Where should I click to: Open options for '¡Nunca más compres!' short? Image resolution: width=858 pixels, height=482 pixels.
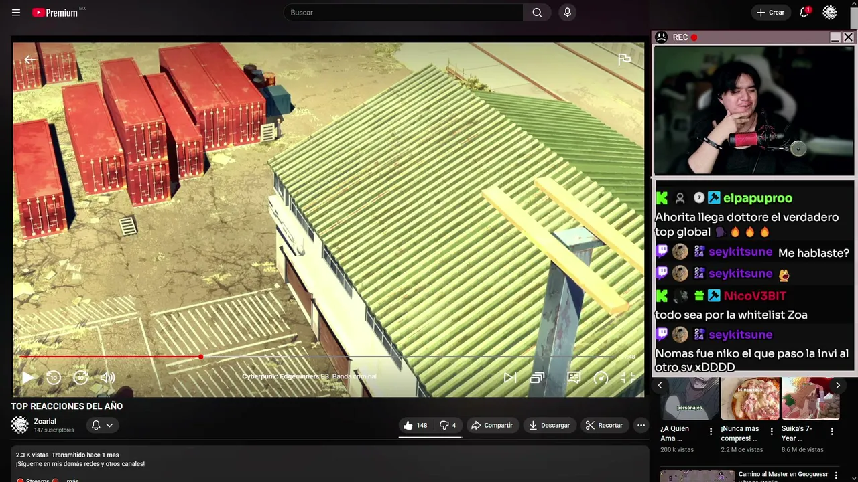772,432
